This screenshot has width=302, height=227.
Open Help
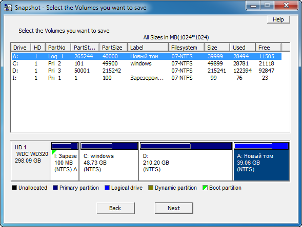[x=278, y=19]
